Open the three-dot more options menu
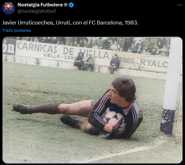 [x=180, y=5]
